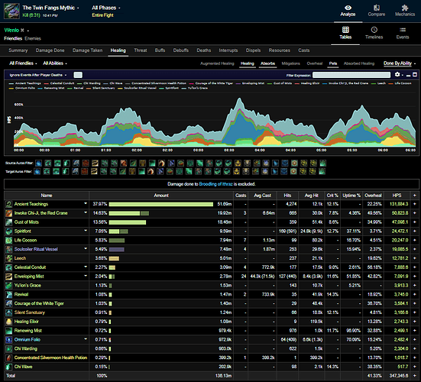The image size is (421, 382).
Task: Switch to Enemies view
Action: coord(33,39)
